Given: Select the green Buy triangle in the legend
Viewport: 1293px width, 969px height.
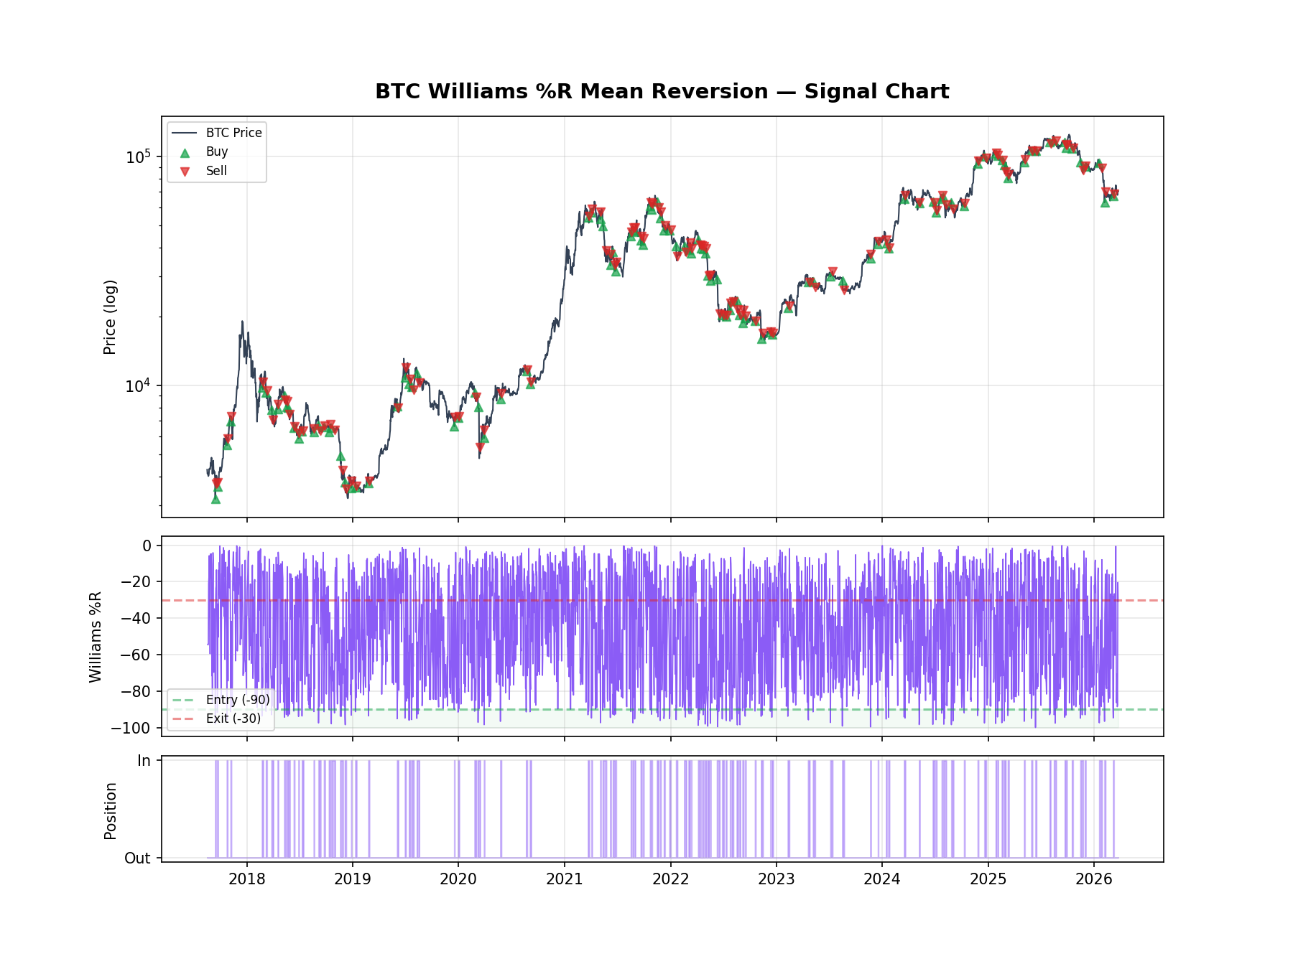Looking at the screenshot, I should (184, 152).
